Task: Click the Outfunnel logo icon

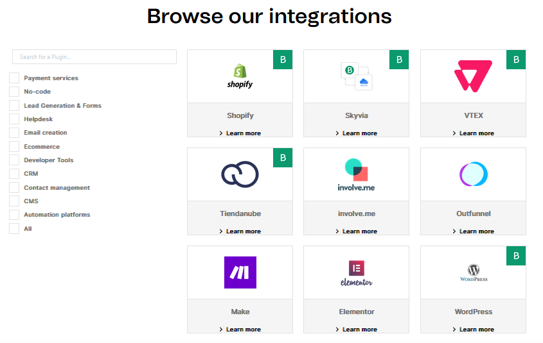Action: point(474,174)
